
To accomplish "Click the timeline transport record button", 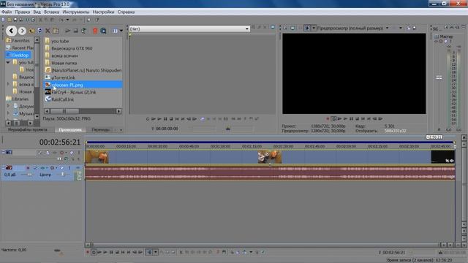I will tap(88, 252).
